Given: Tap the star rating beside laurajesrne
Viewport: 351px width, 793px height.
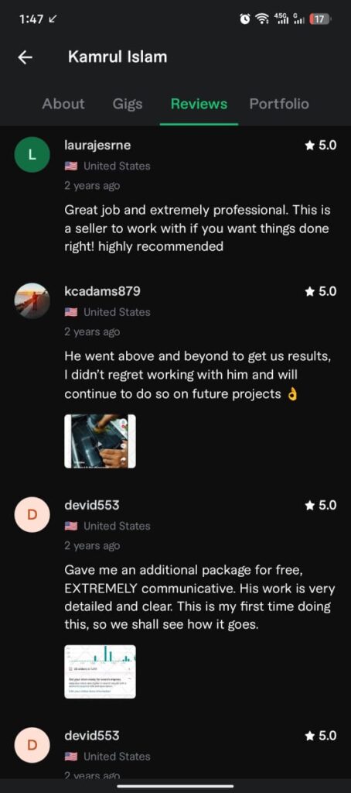Looking at the screenshot, I should 320,146.
